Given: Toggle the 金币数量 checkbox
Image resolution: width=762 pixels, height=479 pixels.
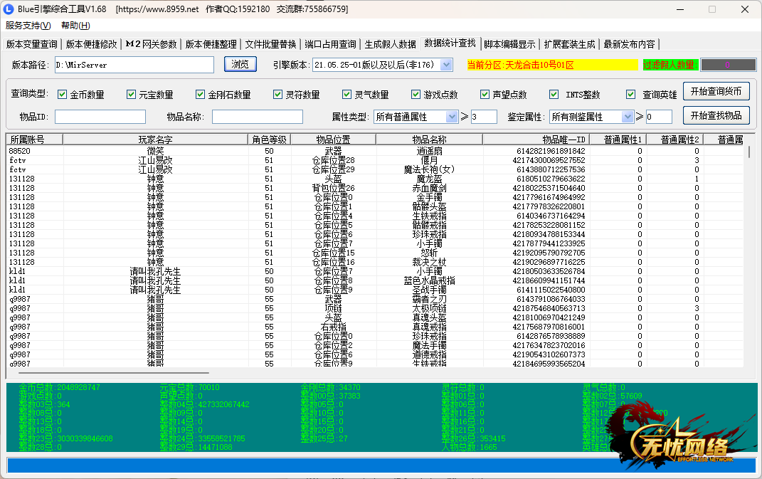Looking at the screenshot, I should [62, 95].
